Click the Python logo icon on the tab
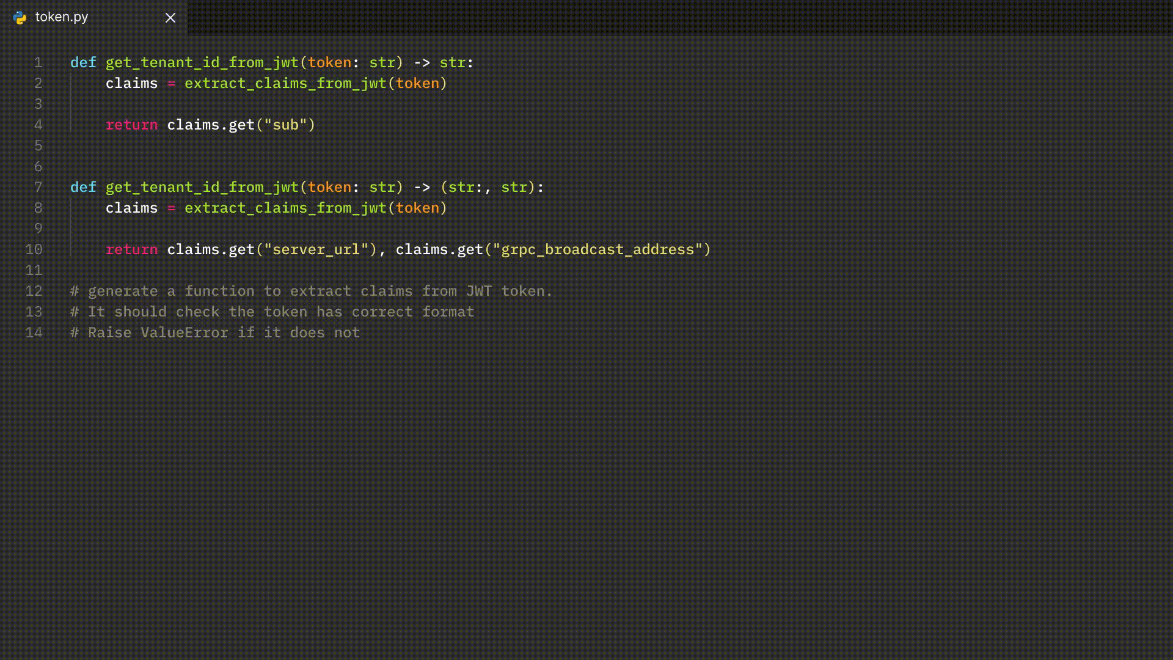This screenshot has height=660, width=1173. click(20, 17)
